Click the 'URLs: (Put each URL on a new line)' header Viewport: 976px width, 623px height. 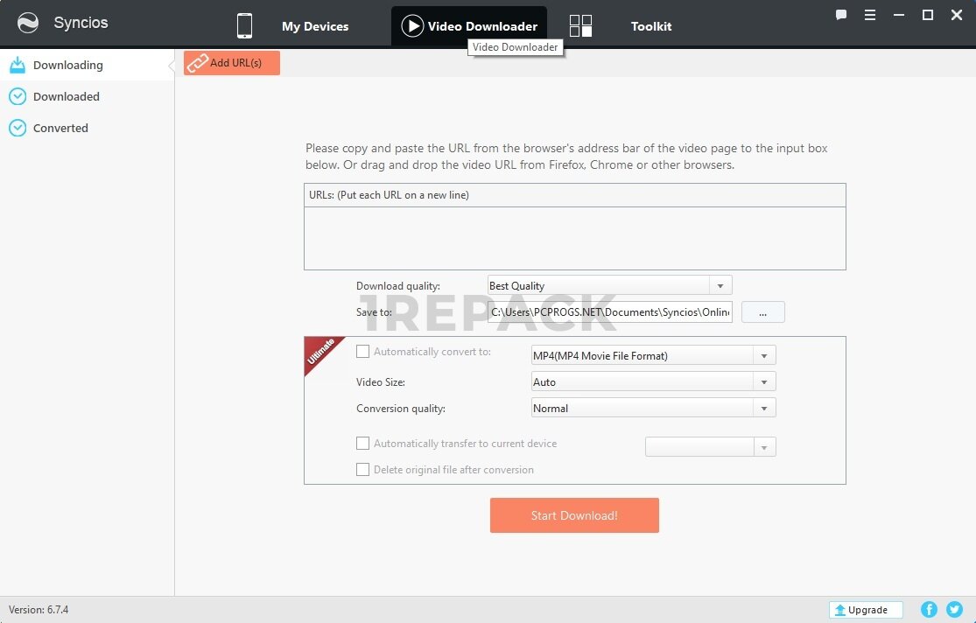pyautogui.click(x=389, y=195)
